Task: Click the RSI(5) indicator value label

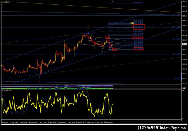Action: click(x=6, y=91)
